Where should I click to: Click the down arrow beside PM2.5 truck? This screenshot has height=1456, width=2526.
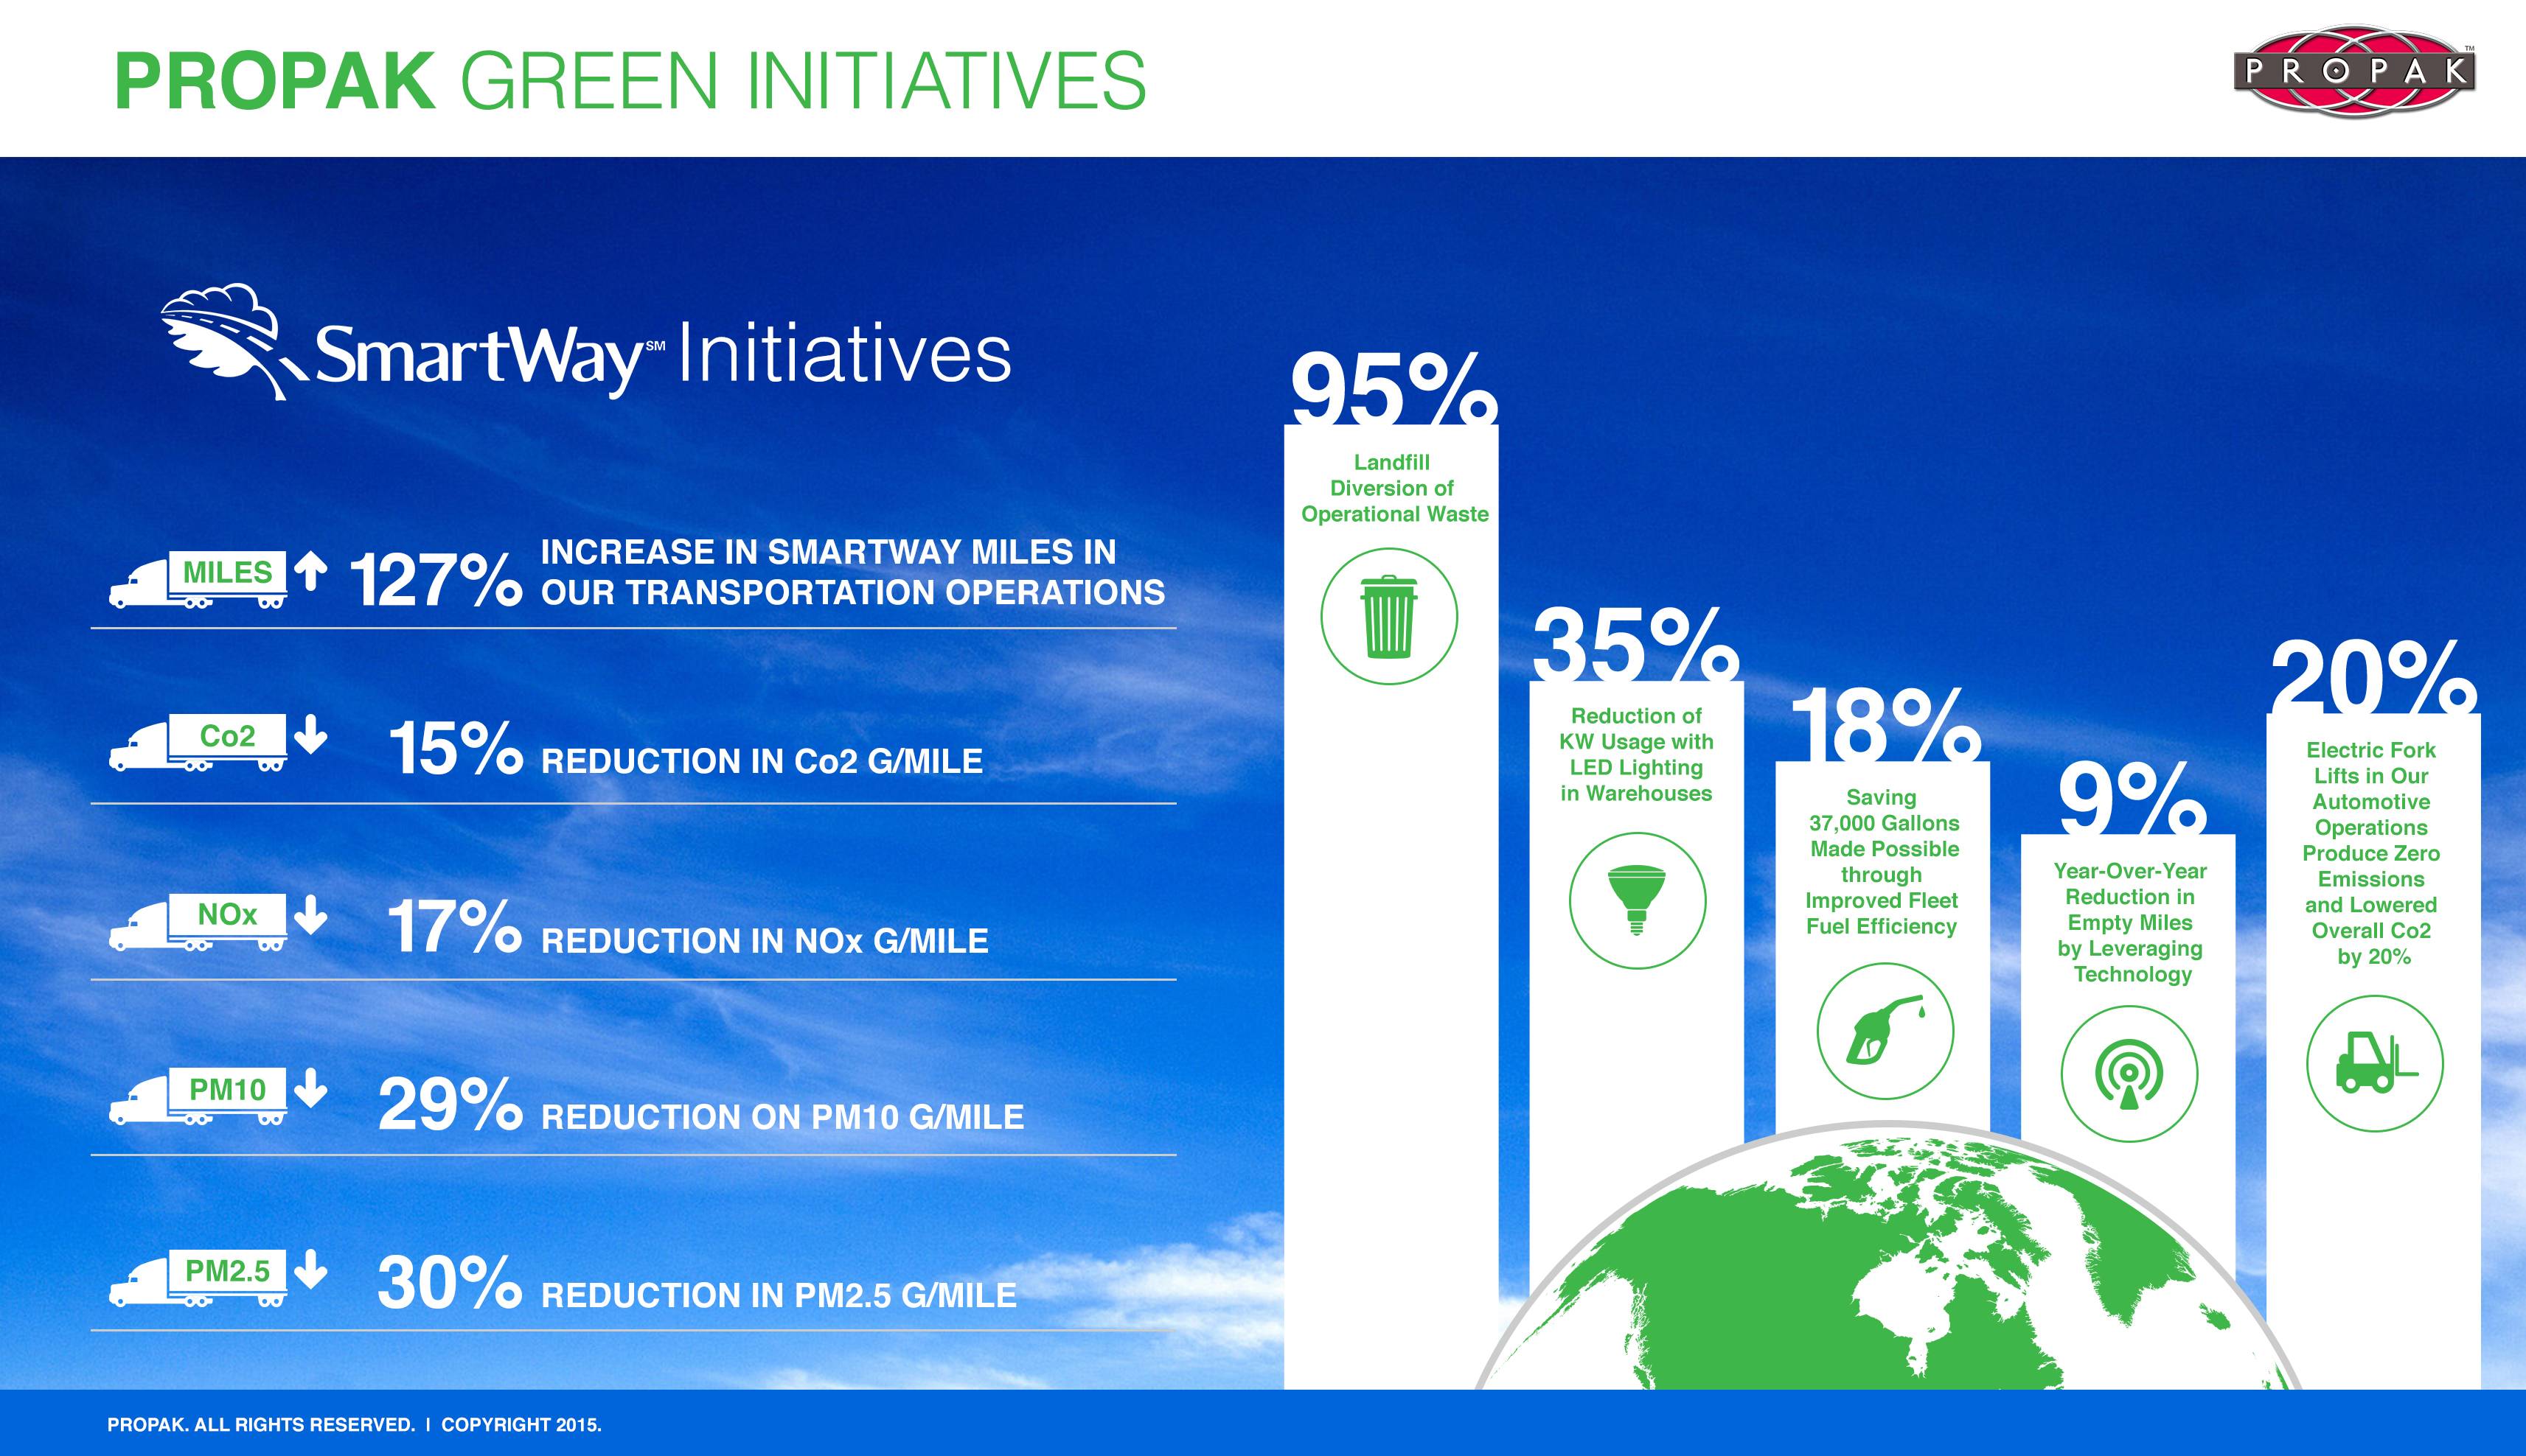point(312,1269)
